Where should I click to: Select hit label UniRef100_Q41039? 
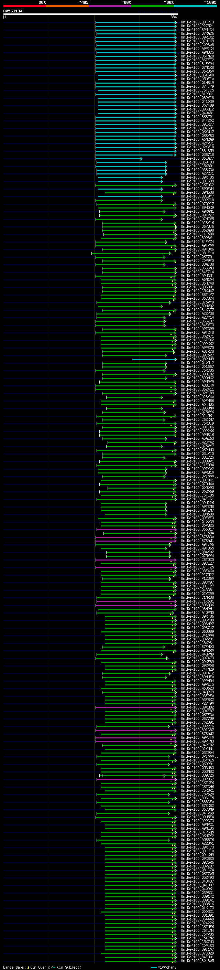(197, 102)
